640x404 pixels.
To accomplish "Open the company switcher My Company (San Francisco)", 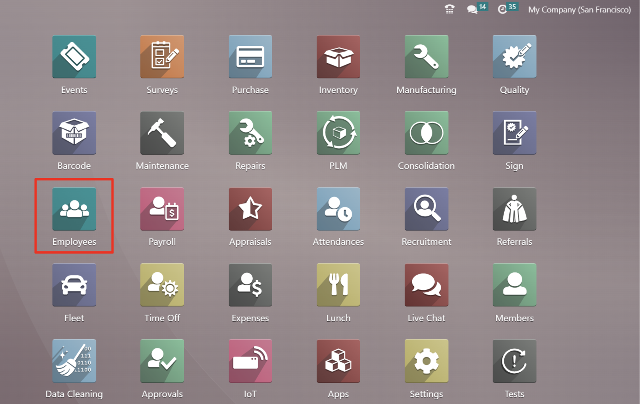I will tap(579, 10).
